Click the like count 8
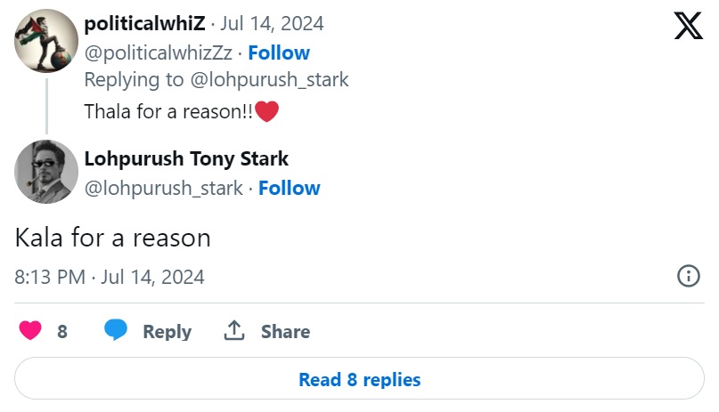The image size is (719, 412). pyautogui.click(x=62, y=332)
